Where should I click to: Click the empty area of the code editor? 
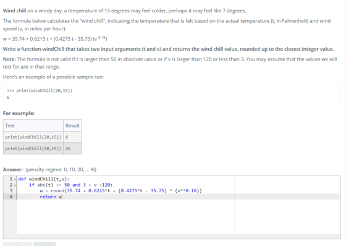click(126, 216)
